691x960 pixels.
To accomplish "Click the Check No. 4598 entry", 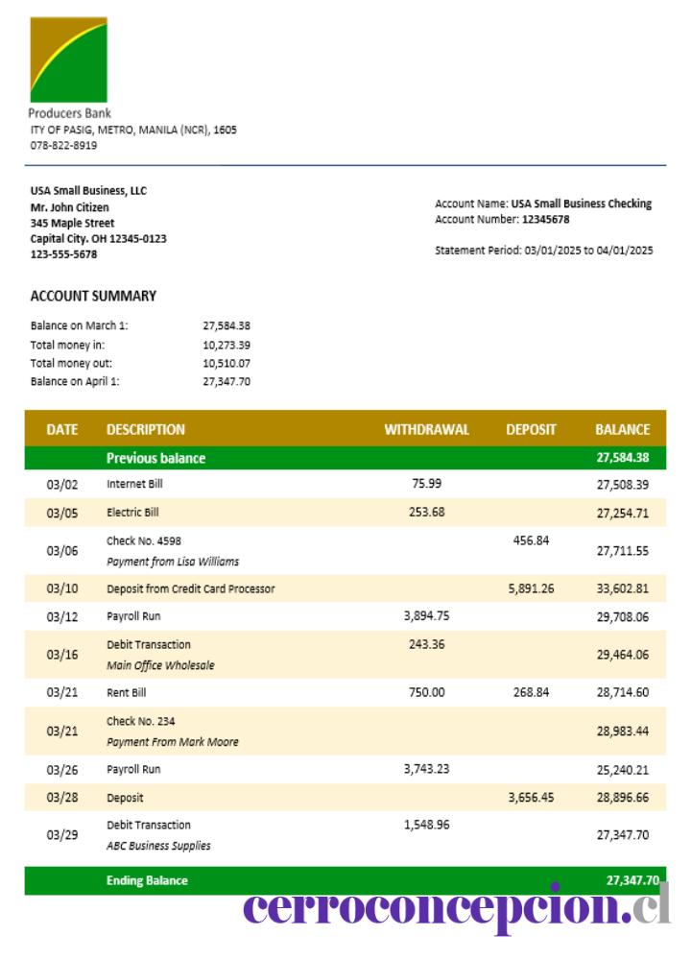I will tap(144, 541).
